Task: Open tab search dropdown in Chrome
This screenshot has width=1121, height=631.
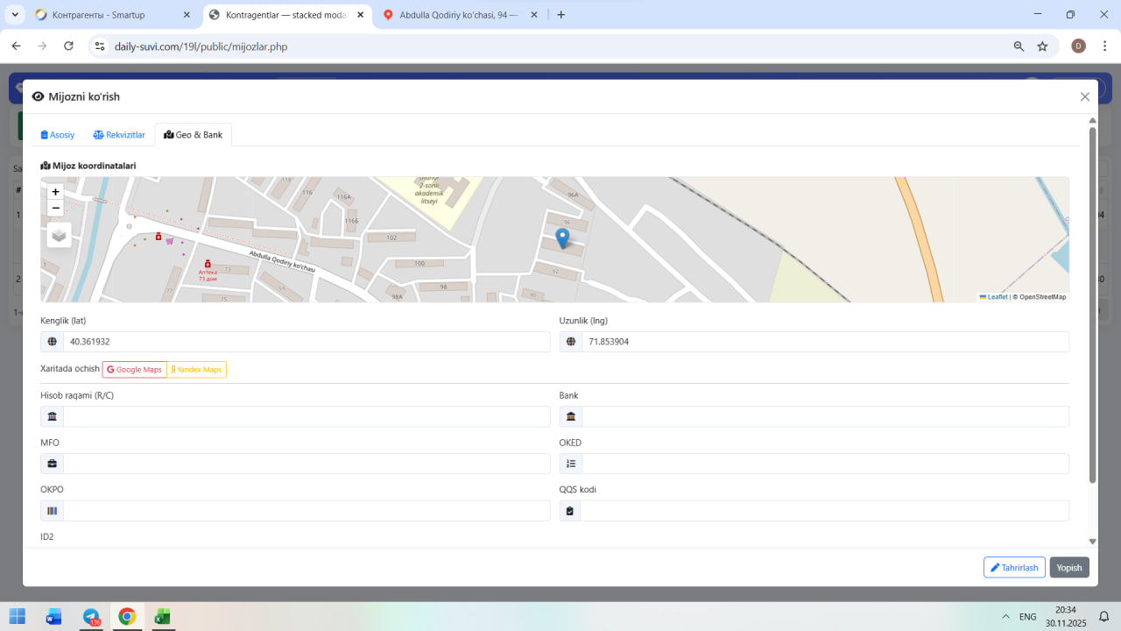Action: (15, 15)
